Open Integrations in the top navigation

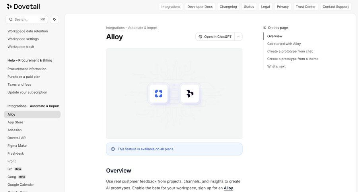tap(171, 7)
